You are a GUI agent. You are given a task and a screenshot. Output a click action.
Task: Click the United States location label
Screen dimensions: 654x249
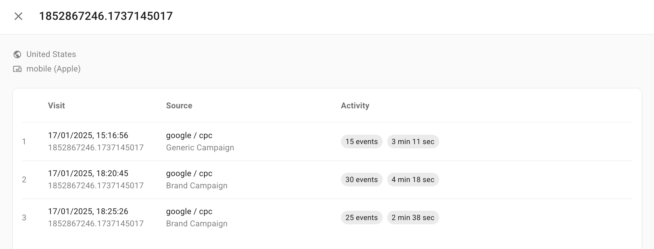coord(51,54)
